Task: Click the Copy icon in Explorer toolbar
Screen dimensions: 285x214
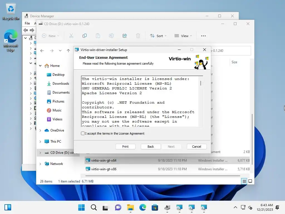Action: click(x=85, y=36)
